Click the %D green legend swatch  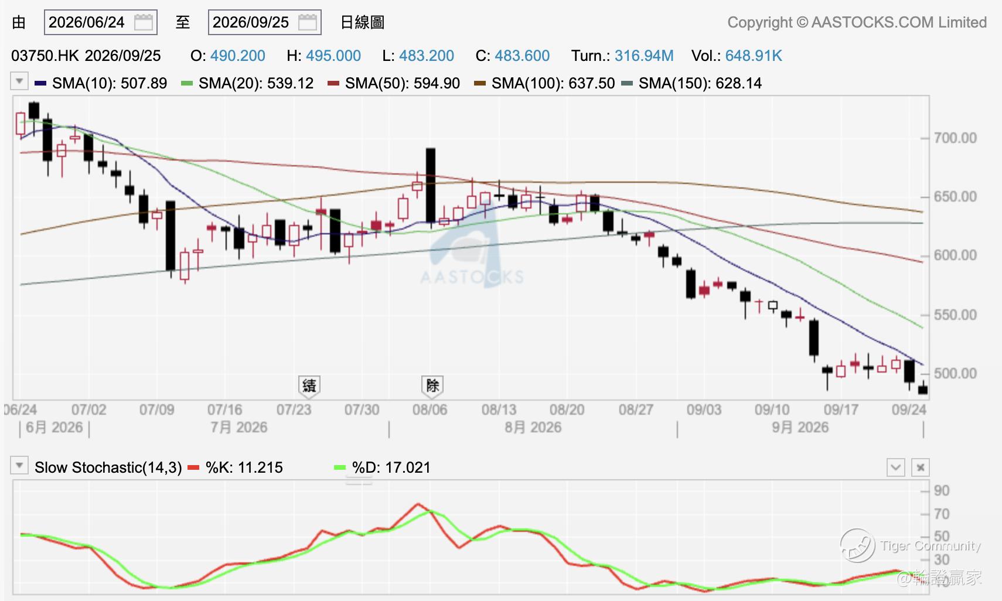point(340,467)
